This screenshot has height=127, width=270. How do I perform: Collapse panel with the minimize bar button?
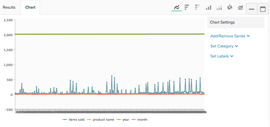252,9
